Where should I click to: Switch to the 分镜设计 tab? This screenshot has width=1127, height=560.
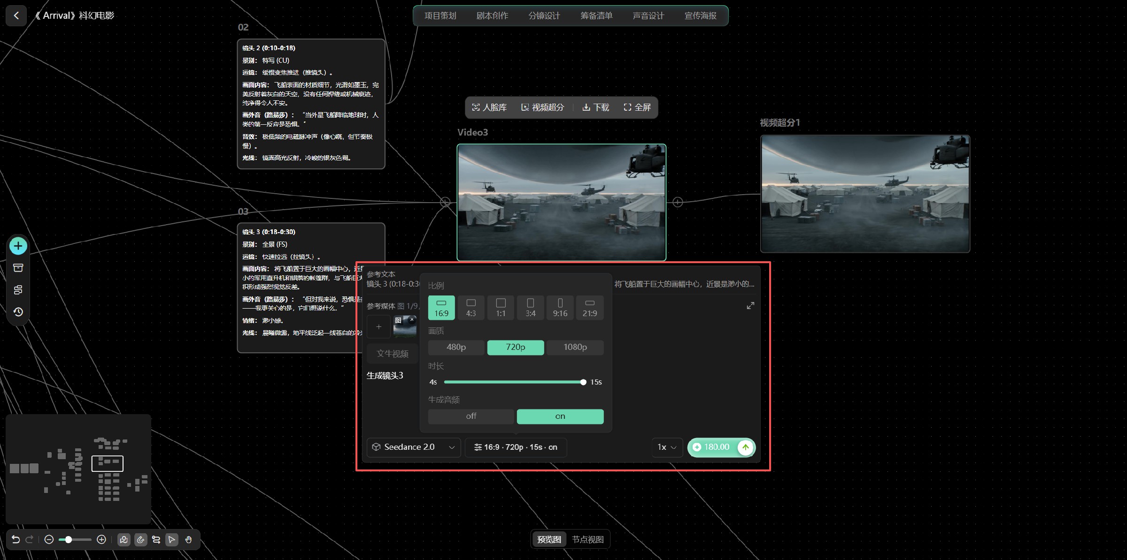[544, 15]
